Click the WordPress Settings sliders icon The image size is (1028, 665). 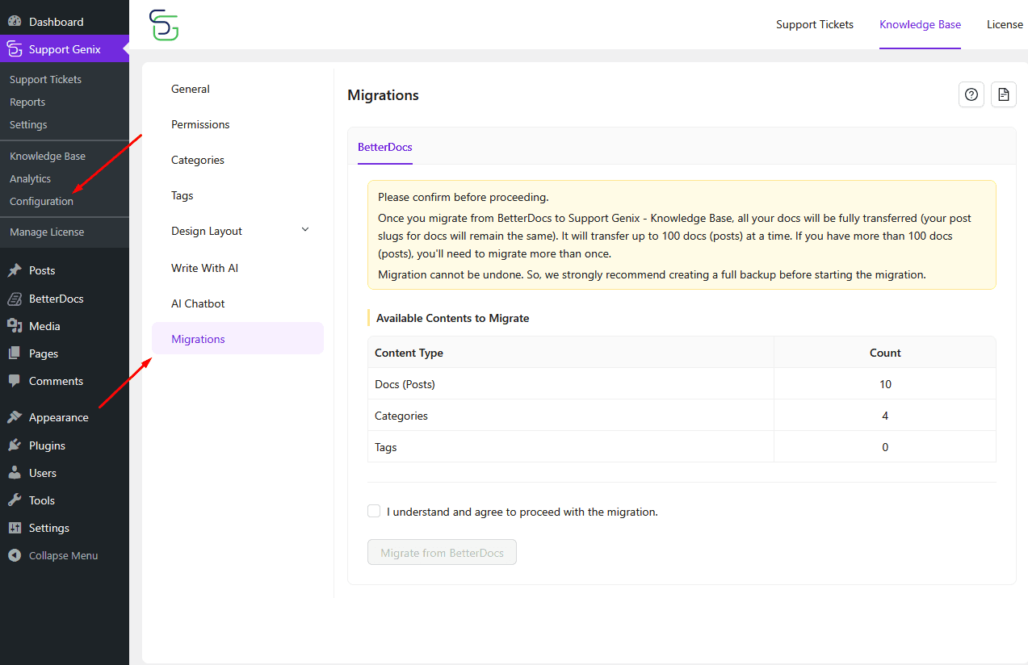(x=15, y=528)
